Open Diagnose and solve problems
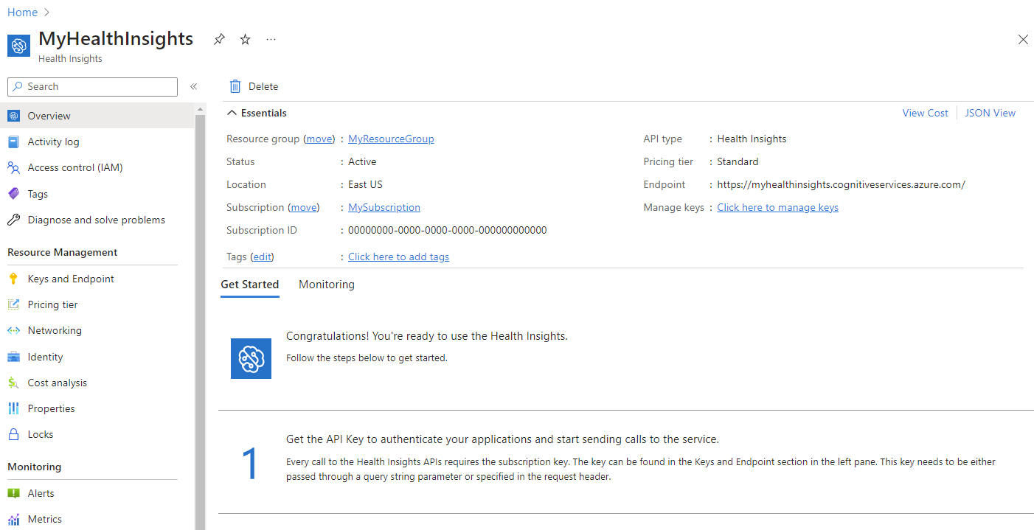 (97, 220)
